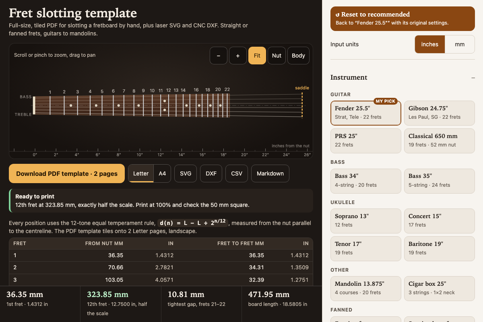
Task: Select the Baritone 19" ukulele preset
Action: coord(440,248)
